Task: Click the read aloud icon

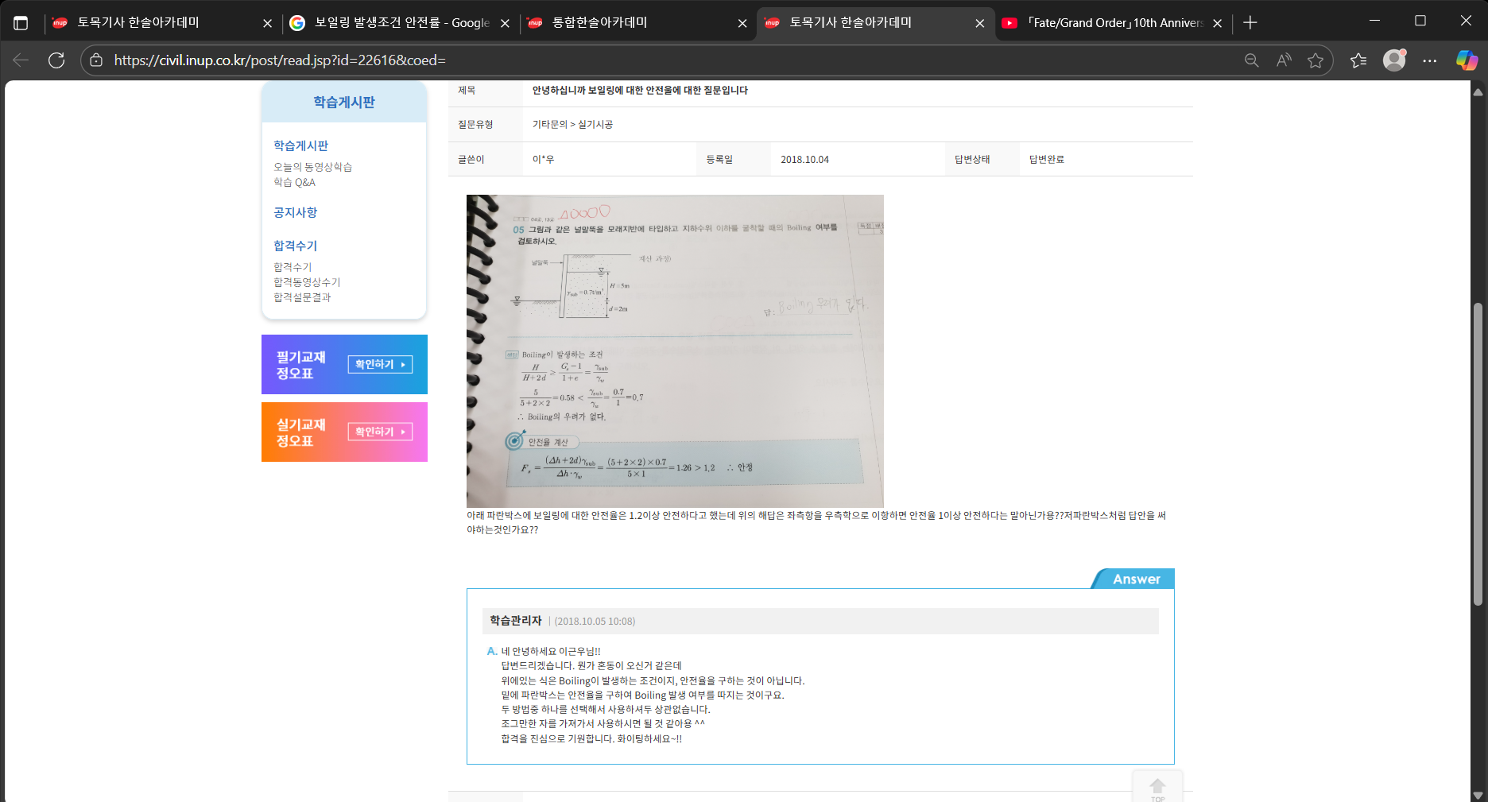Action: [1284, 60]
